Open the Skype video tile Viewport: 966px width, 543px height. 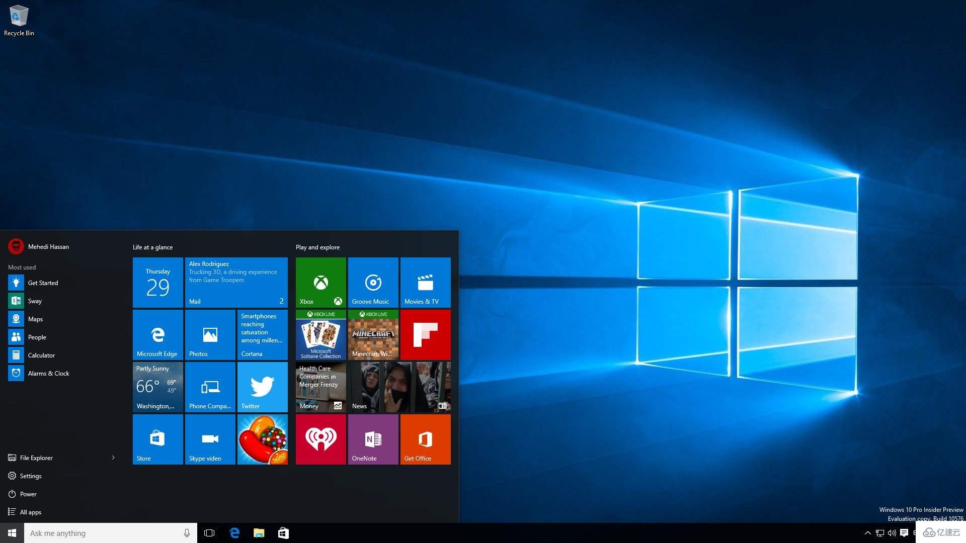click(210, 439)
